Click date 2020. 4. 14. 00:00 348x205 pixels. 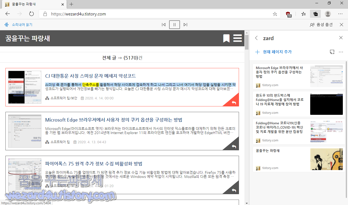point(99,98)
